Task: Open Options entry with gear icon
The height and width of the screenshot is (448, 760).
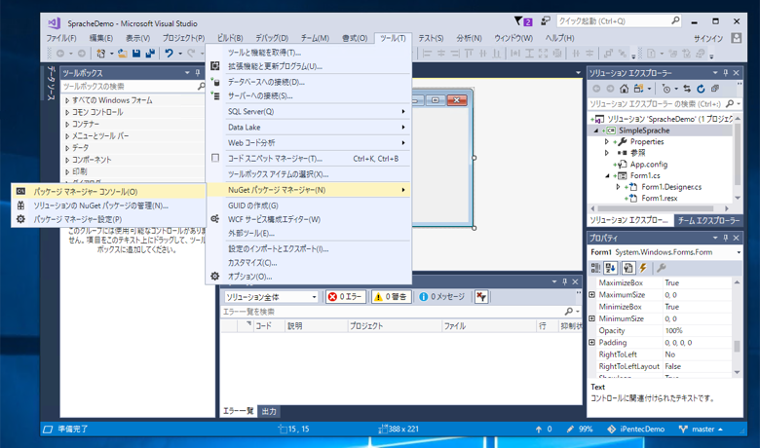Action: [x=309, y=277]
